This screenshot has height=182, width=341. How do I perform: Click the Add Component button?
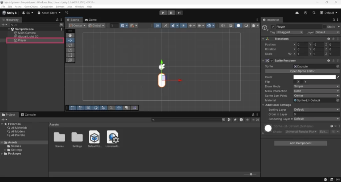pyautogui.click(x=300, y=143)
